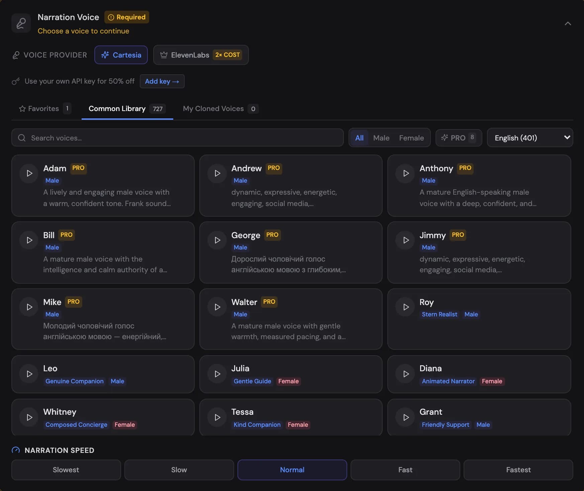Play Grant's voice preview
584x491 pixels.
point(405,417)
